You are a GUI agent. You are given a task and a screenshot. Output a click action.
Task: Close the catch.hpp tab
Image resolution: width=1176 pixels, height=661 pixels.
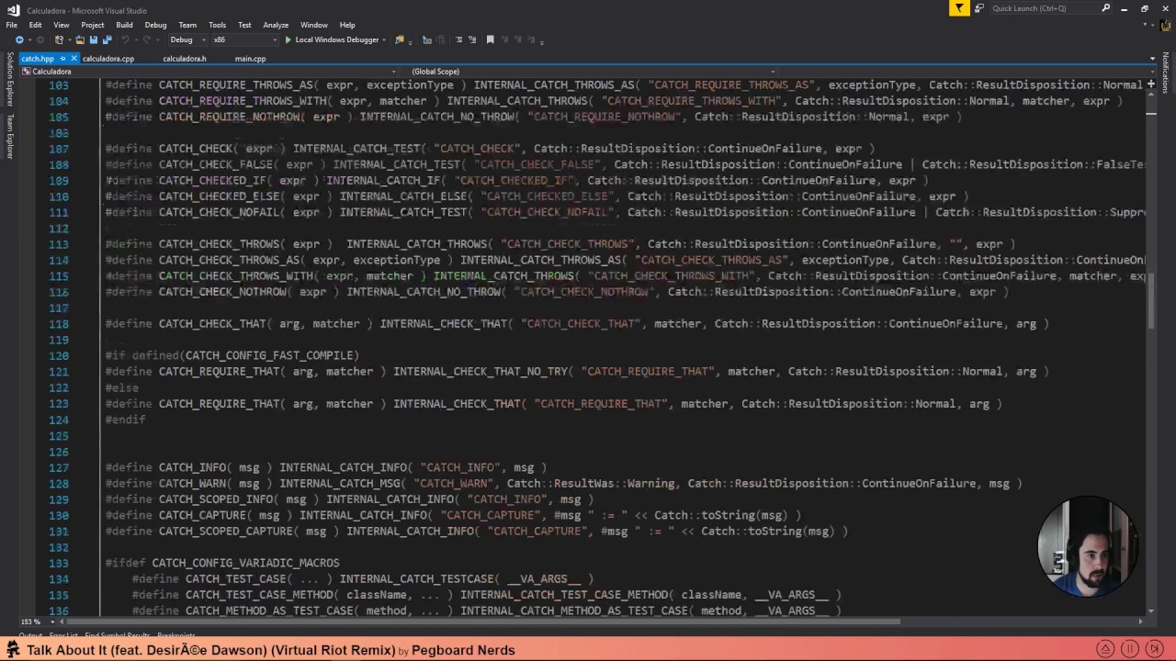pos(73,59)
